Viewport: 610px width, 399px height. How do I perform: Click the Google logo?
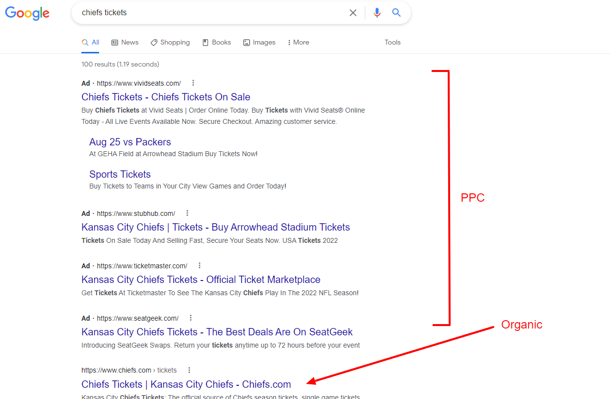[27, 13]
